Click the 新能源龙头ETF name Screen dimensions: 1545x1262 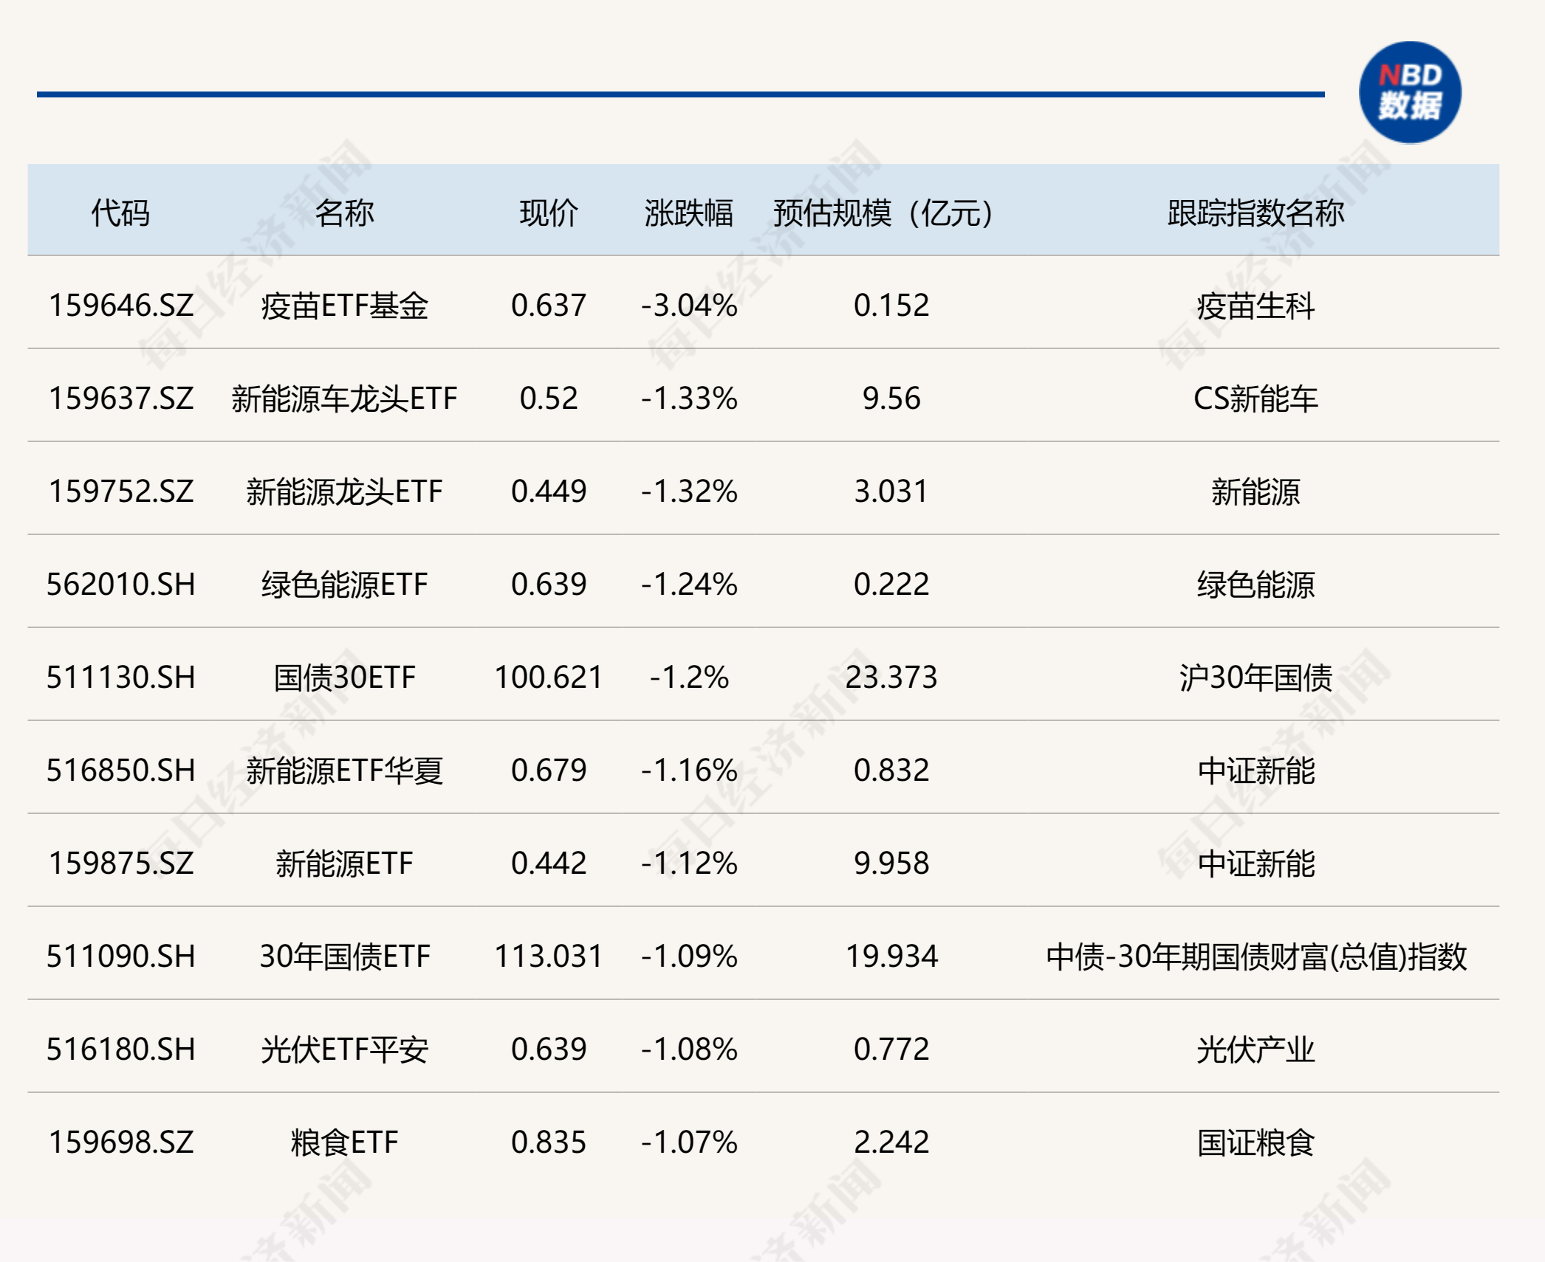pos(344,492)
